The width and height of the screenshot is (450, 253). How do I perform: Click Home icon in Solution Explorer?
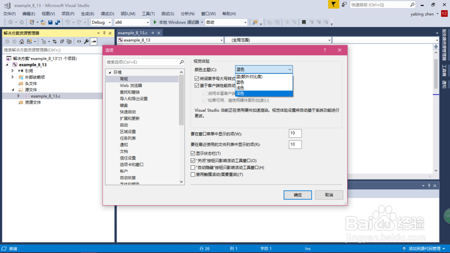point(22,41)
